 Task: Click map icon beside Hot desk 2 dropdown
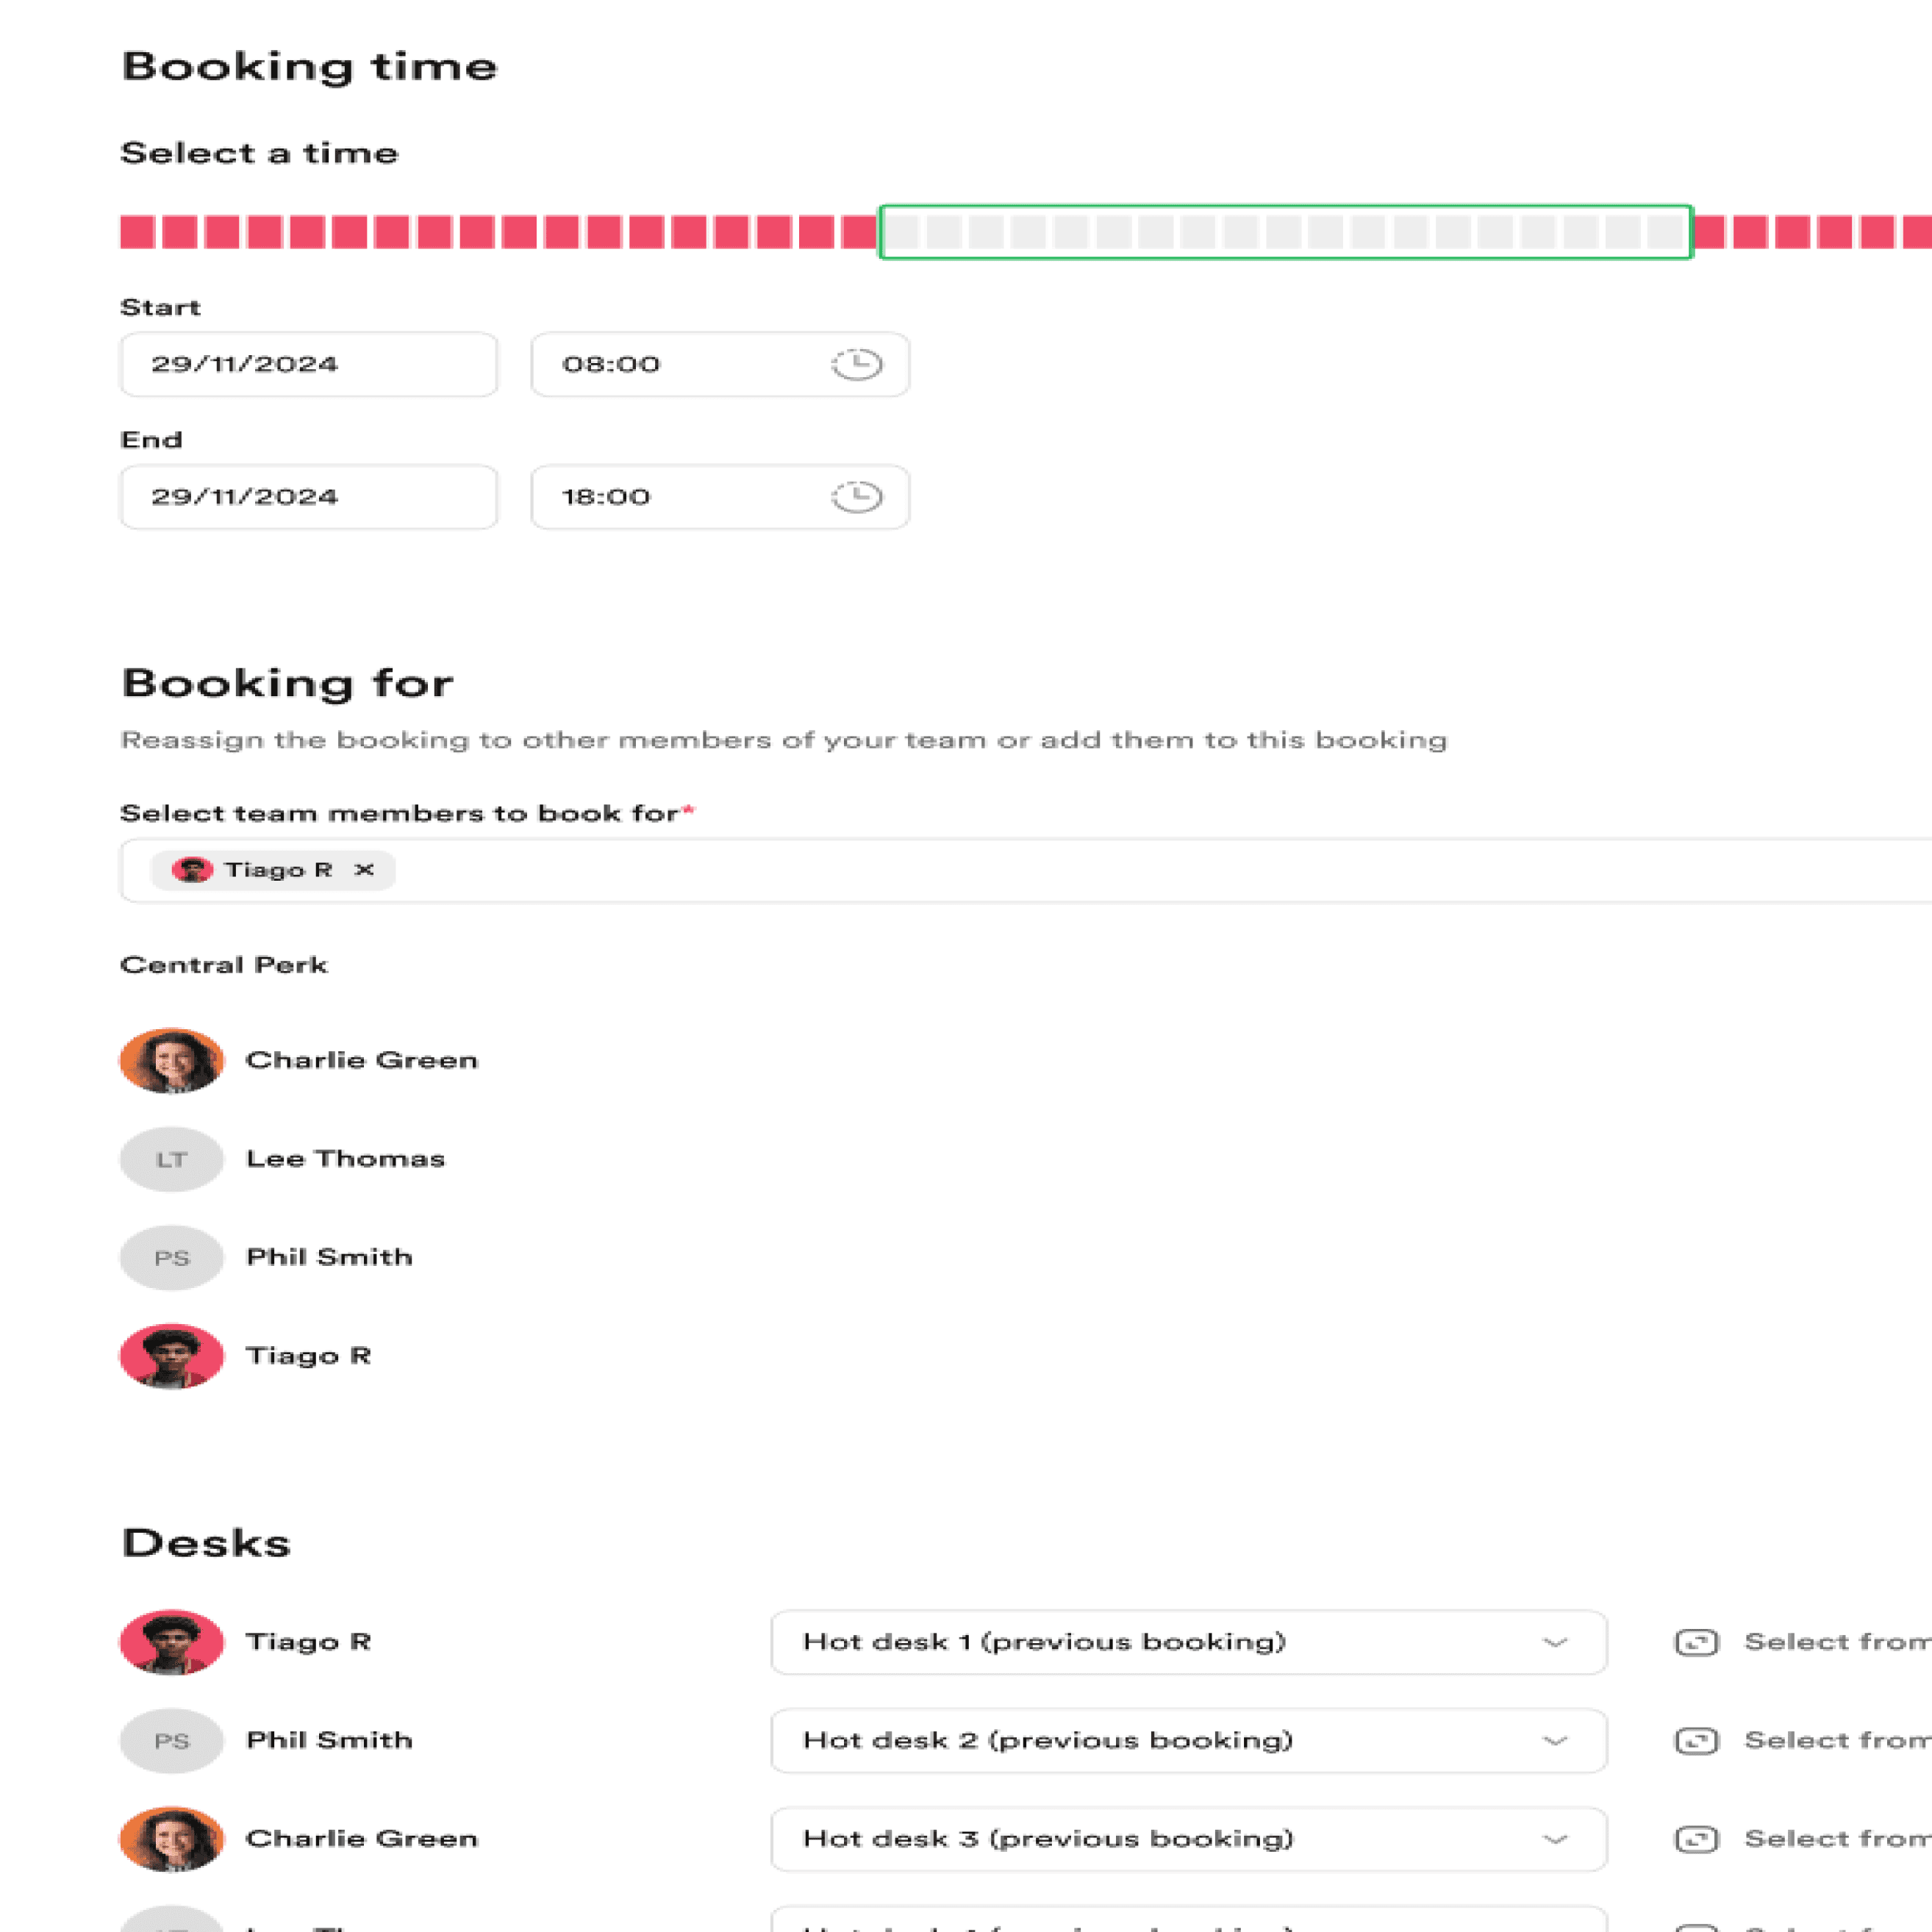[1696, 1741]
